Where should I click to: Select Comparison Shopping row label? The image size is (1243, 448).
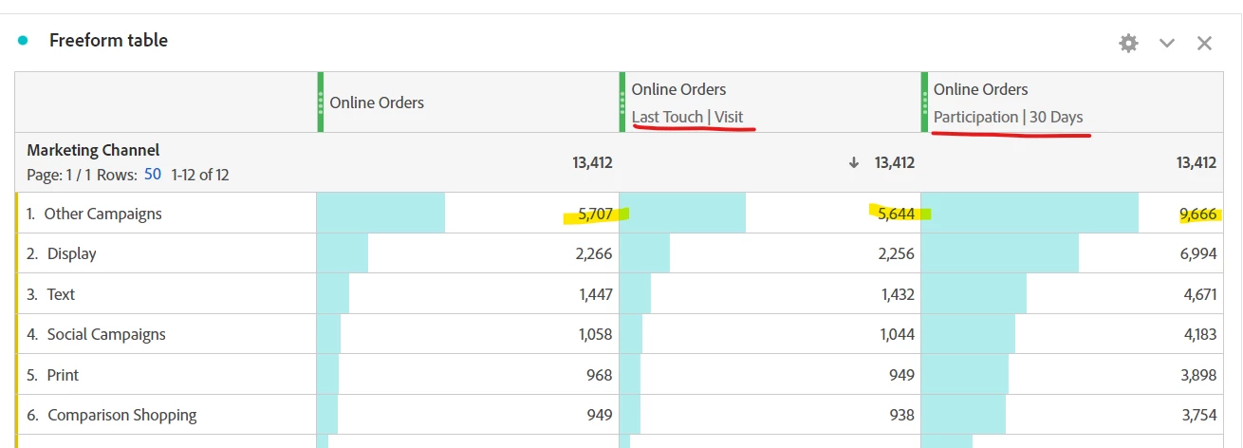point(122,415)
